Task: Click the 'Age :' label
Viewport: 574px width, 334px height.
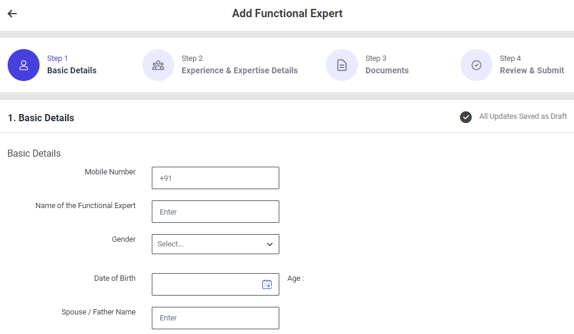Action: tap(295, 278)
